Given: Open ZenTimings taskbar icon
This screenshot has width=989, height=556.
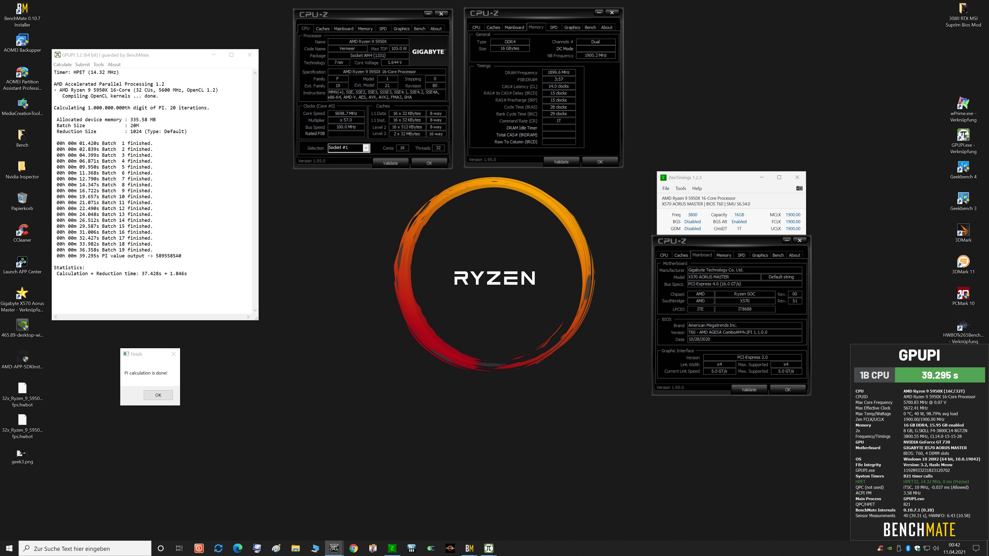Looking at the screenshot, I should [392, 548].
